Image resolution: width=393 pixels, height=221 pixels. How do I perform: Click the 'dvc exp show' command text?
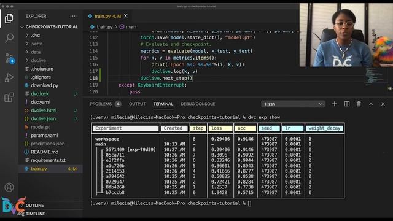pyautogui.click(x=264, y=117)
